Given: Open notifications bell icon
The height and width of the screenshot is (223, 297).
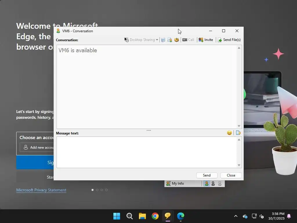Looking at the screenshot, I should click(x=289, y=216).
